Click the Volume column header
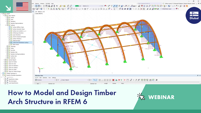The width and height of the screenshot is (201, 113). click(114, 83)
